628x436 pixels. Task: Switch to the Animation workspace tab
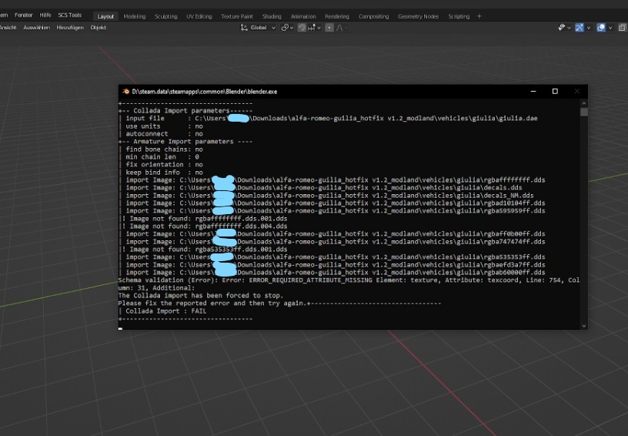[303, 16]
